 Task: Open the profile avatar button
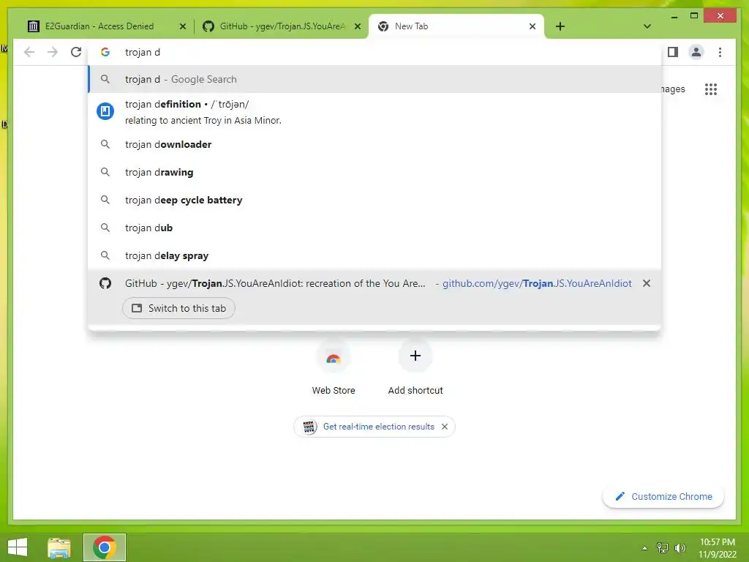point(696,52)
